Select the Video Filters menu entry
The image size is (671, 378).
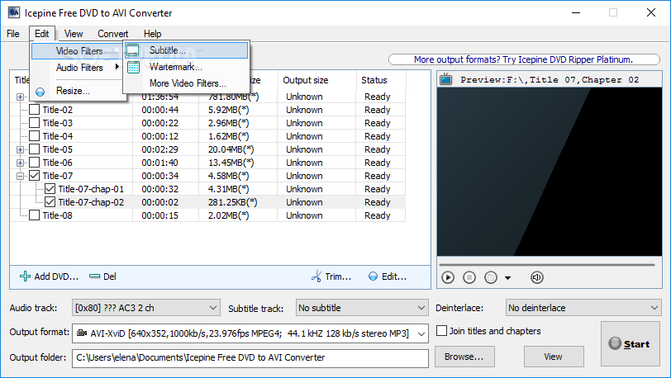pos(78,51)
